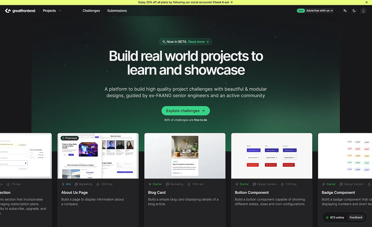
Task: Open the Feedback button
Action: (x=356, y=217)
